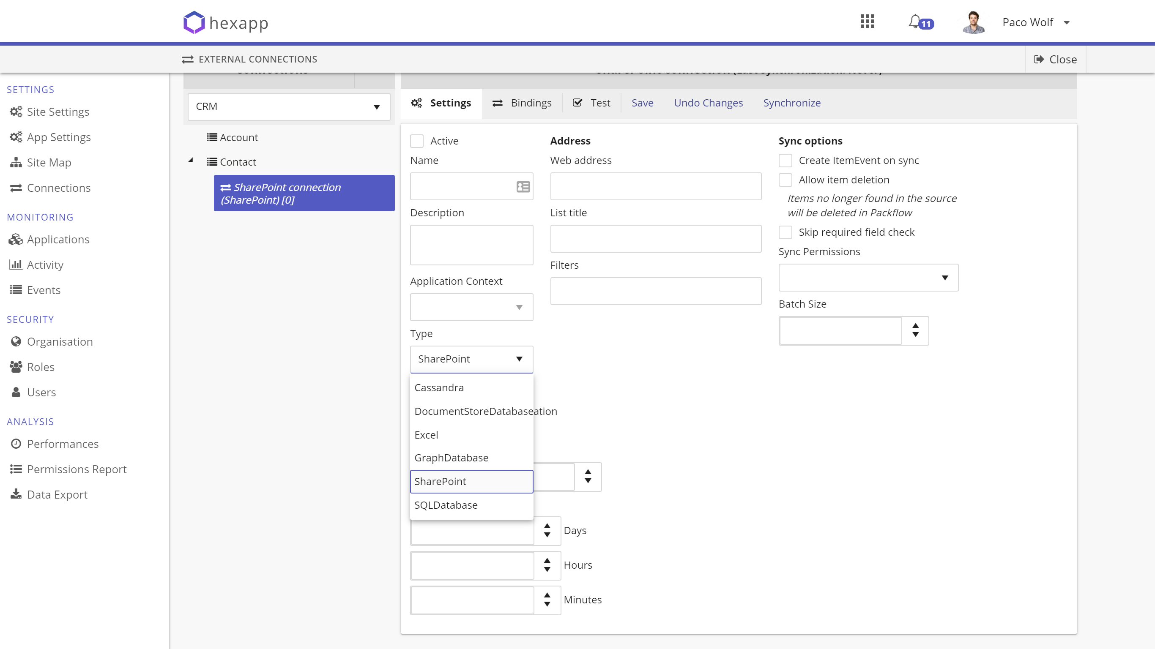Screen dimensions: 1155x649
Task: Check Create ItemEvent on sync
Action: (x=785, y=161)
